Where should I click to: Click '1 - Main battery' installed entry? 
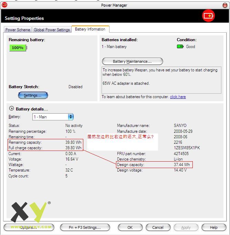click(114, 47)
